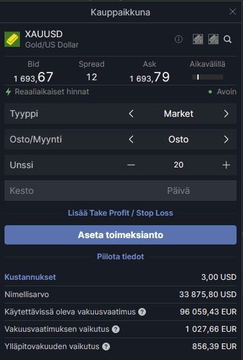Collapse details with Piilota tiedot

(120, 257)
